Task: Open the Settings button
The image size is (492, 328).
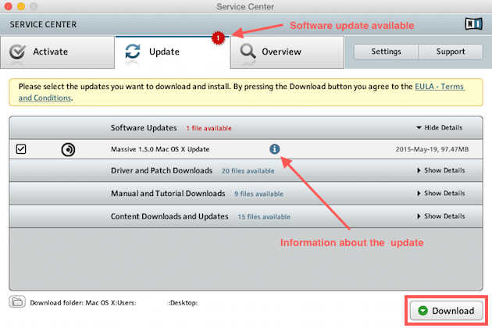Action: 386,52
